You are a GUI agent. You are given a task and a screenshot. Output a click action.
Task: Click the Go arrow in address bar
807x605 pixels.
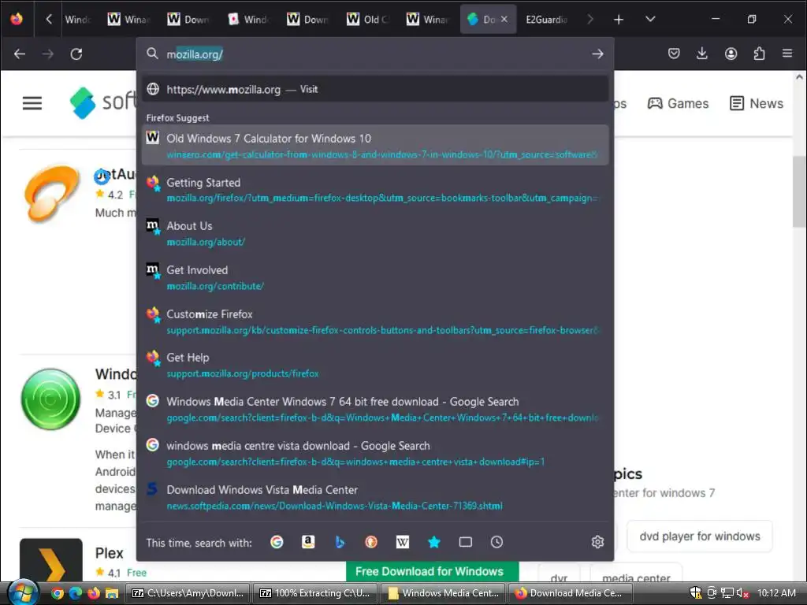(597, 54)
